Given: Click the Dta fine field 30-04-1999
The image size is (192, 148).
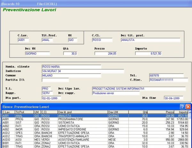Looking at the screenshot, I should (173, 98).
